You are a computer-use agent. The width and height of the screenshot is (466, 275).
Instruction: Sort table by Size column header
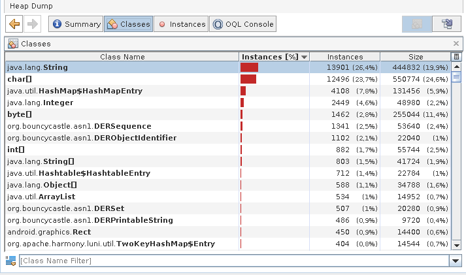point(416,57)
